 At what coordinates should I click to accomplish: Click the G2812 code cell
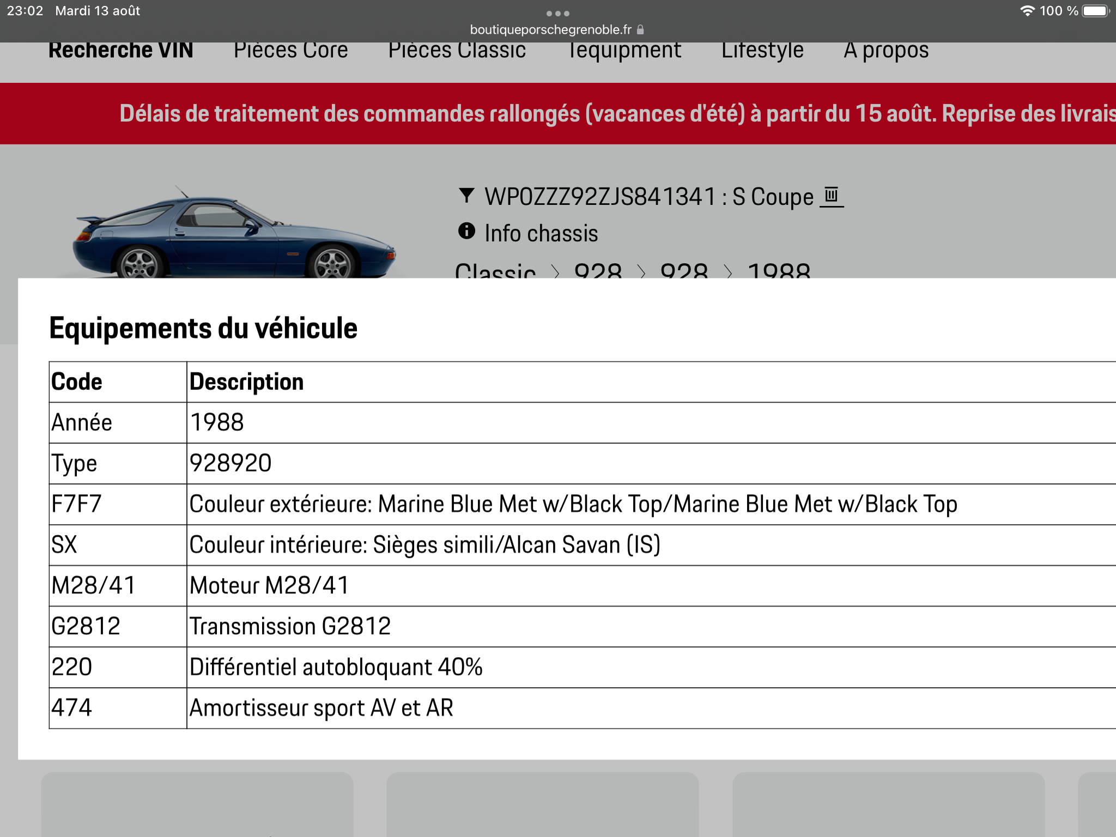point(118,627)
